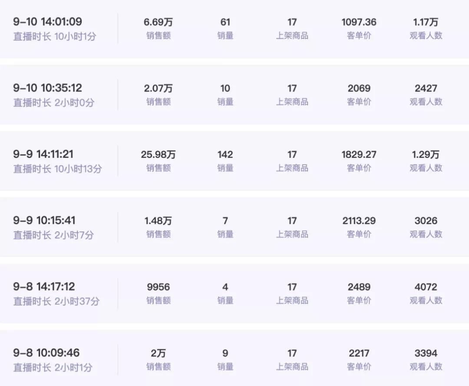Open the 9-10 10:35:12 live session

47,88
